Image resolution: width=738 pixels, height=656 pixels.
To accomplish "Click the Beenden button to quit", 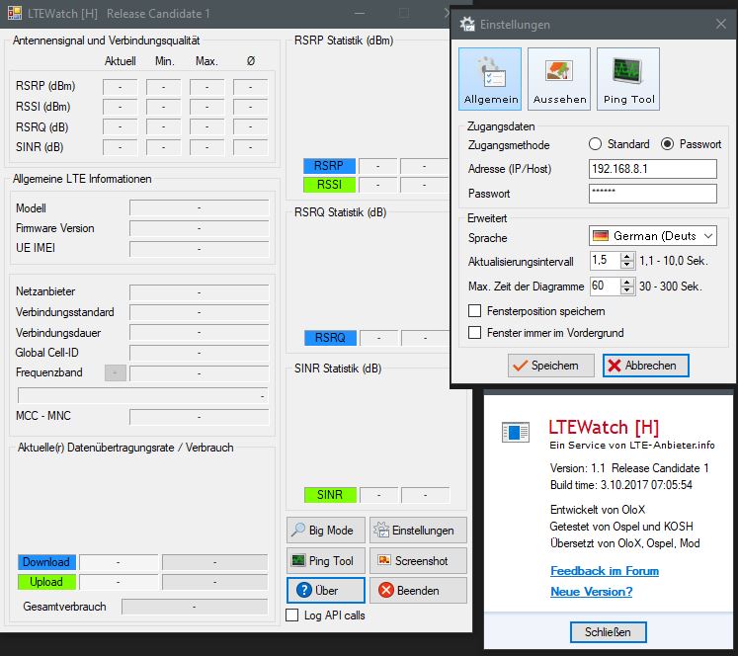I will point(418,590).
